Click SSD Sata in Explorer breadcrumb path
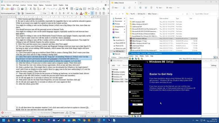 pyautogui.click(x=141, y=14)
